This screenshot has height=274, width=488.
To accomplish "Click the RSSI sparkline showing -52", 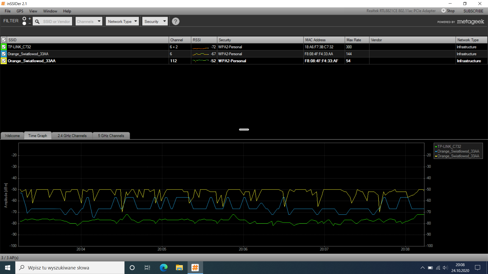I will (201, 61).
